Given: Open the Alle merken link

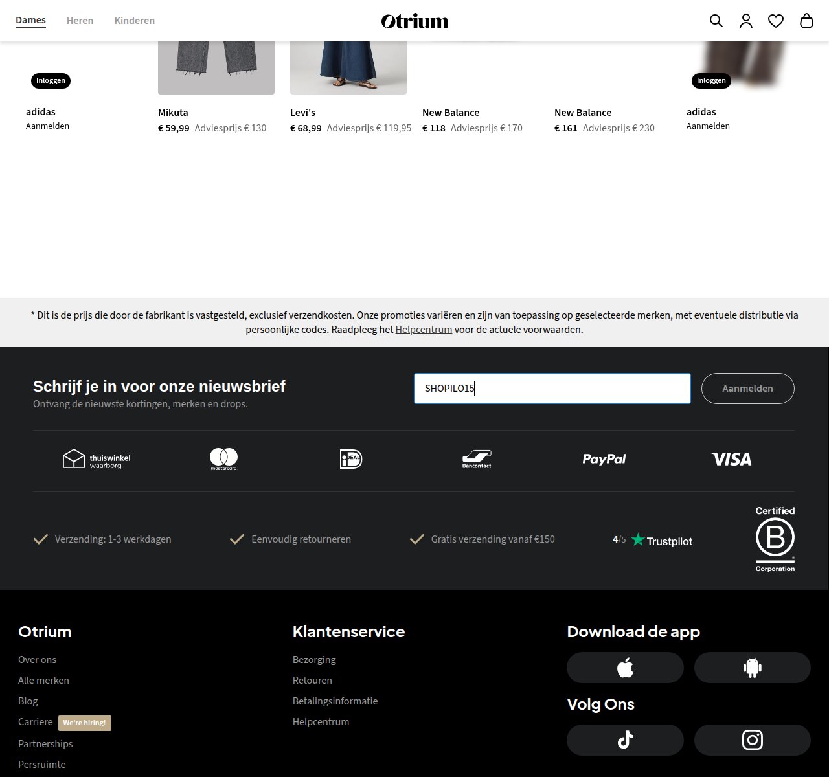Looking at the screenshot, I should pyautogui.click(x=43, y=681).
